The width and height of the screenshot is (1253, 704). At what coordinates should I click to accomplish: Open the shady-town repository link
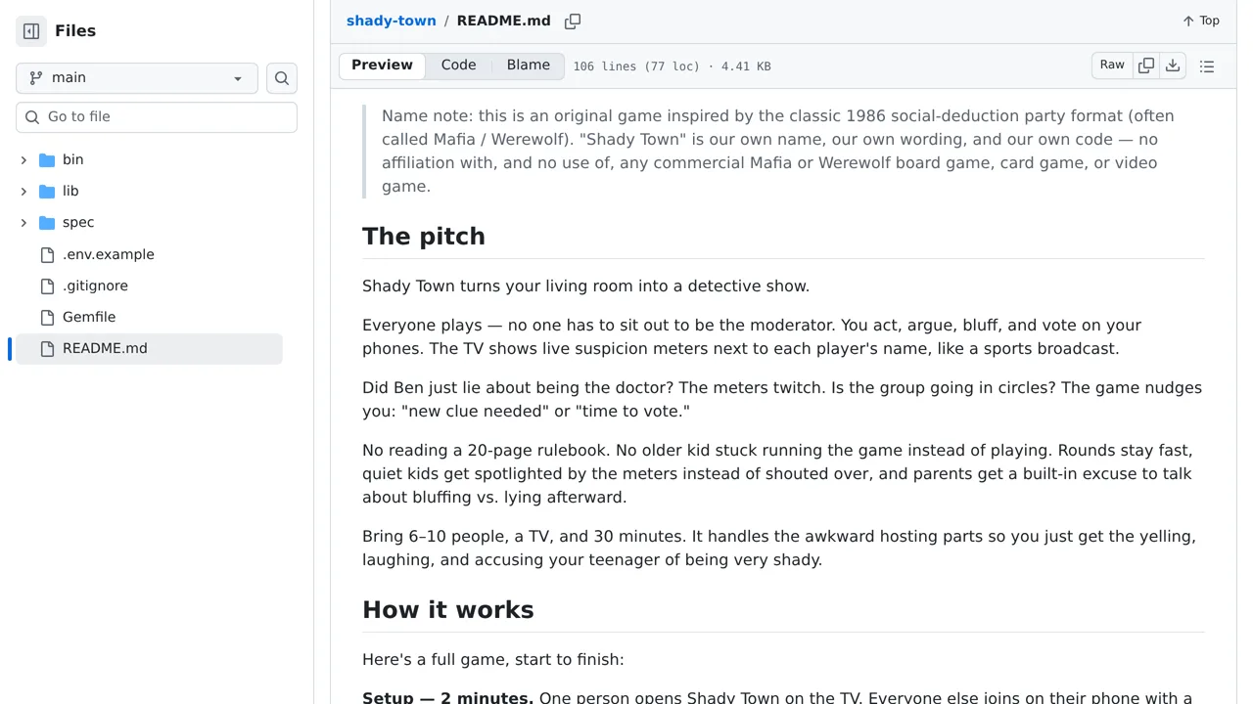coord(392,21)
